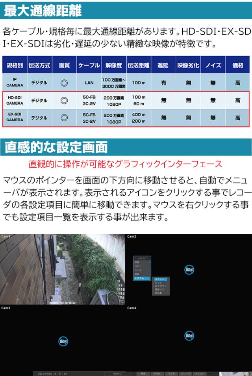The image size is (252, 376).
Task: Click the double-circle quality icon for IP CAMERA
Action: [x=64, y=83]
